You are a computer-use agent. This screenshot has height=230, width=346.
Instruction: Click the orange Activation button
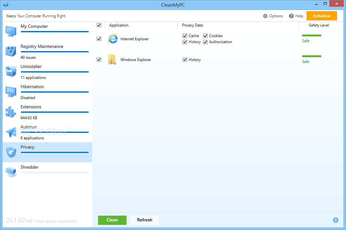pos(322,16)
